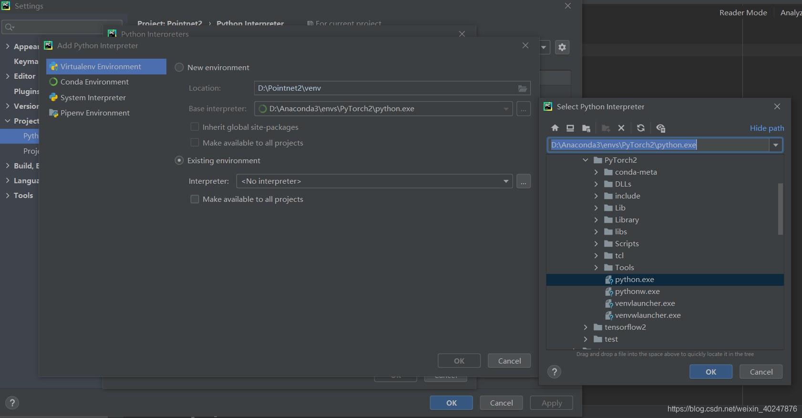Click the Conda Environment circle icon
This screenshot has width=802, height=418.
pos(53,82)
